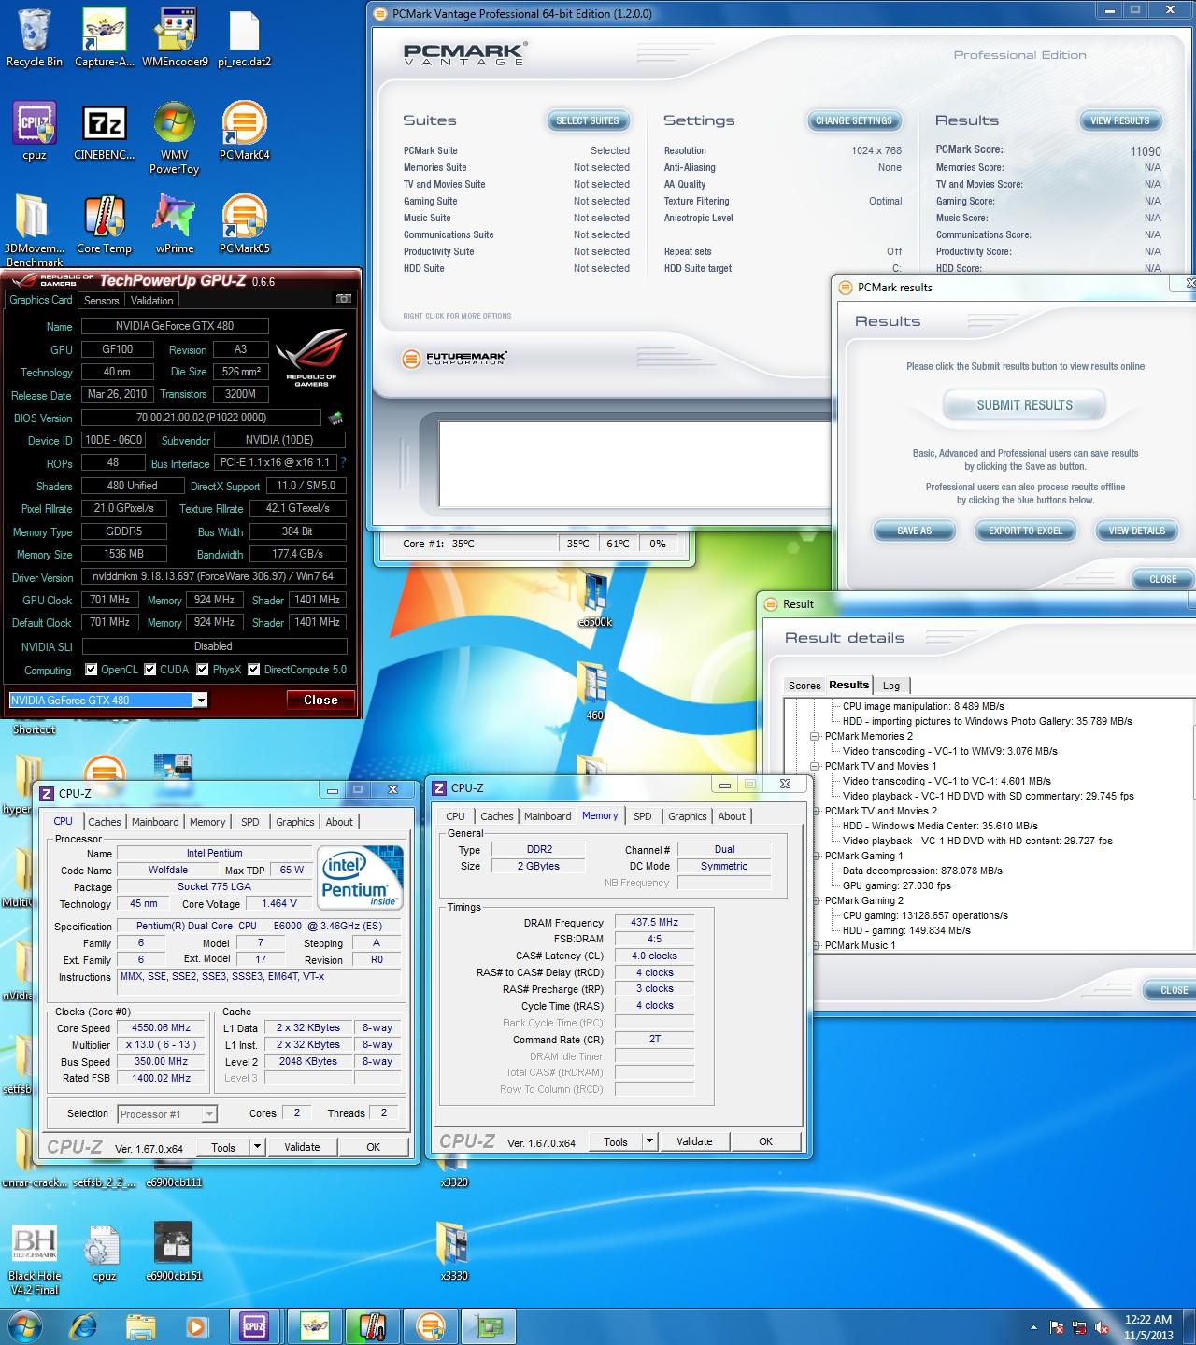The width and height of the screenshot is (1196, 1345).
Task: Open Caches tab in CPU-Z CPU window
Action: pos(105,822)
